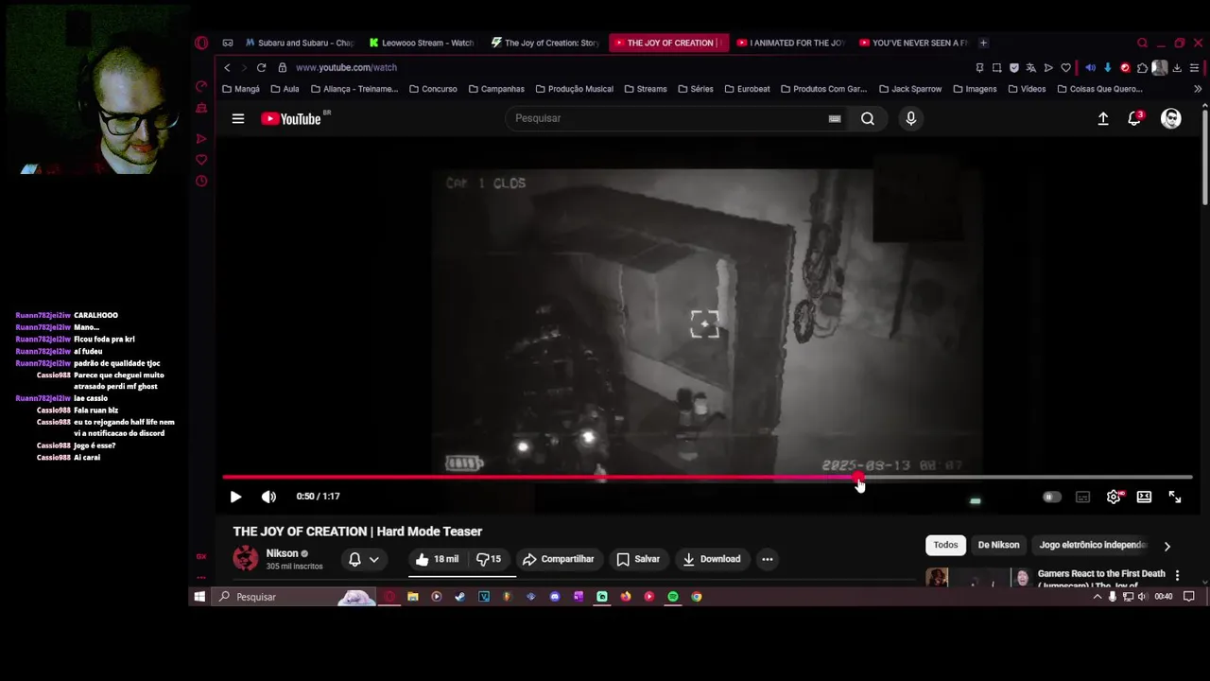Switch to Leowooo Stream tab

click(422, 43)
